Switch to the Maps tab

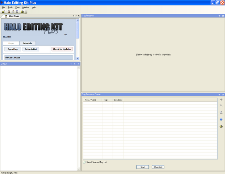(x=11, y=43)
